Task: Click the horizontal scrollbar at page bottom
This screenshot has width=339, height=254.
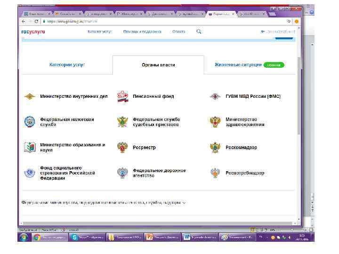Action: pos(158,223)
